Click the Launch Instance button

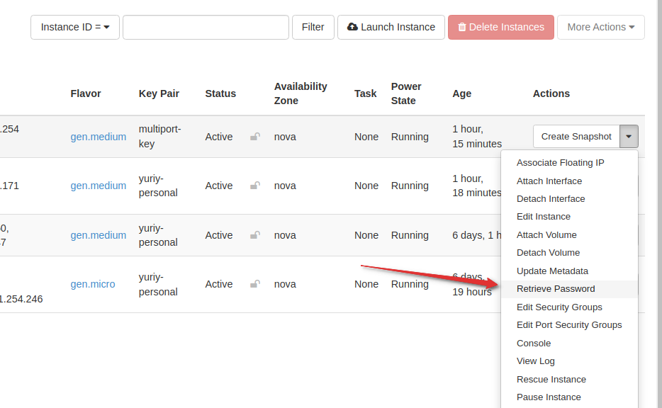[391, 27]
